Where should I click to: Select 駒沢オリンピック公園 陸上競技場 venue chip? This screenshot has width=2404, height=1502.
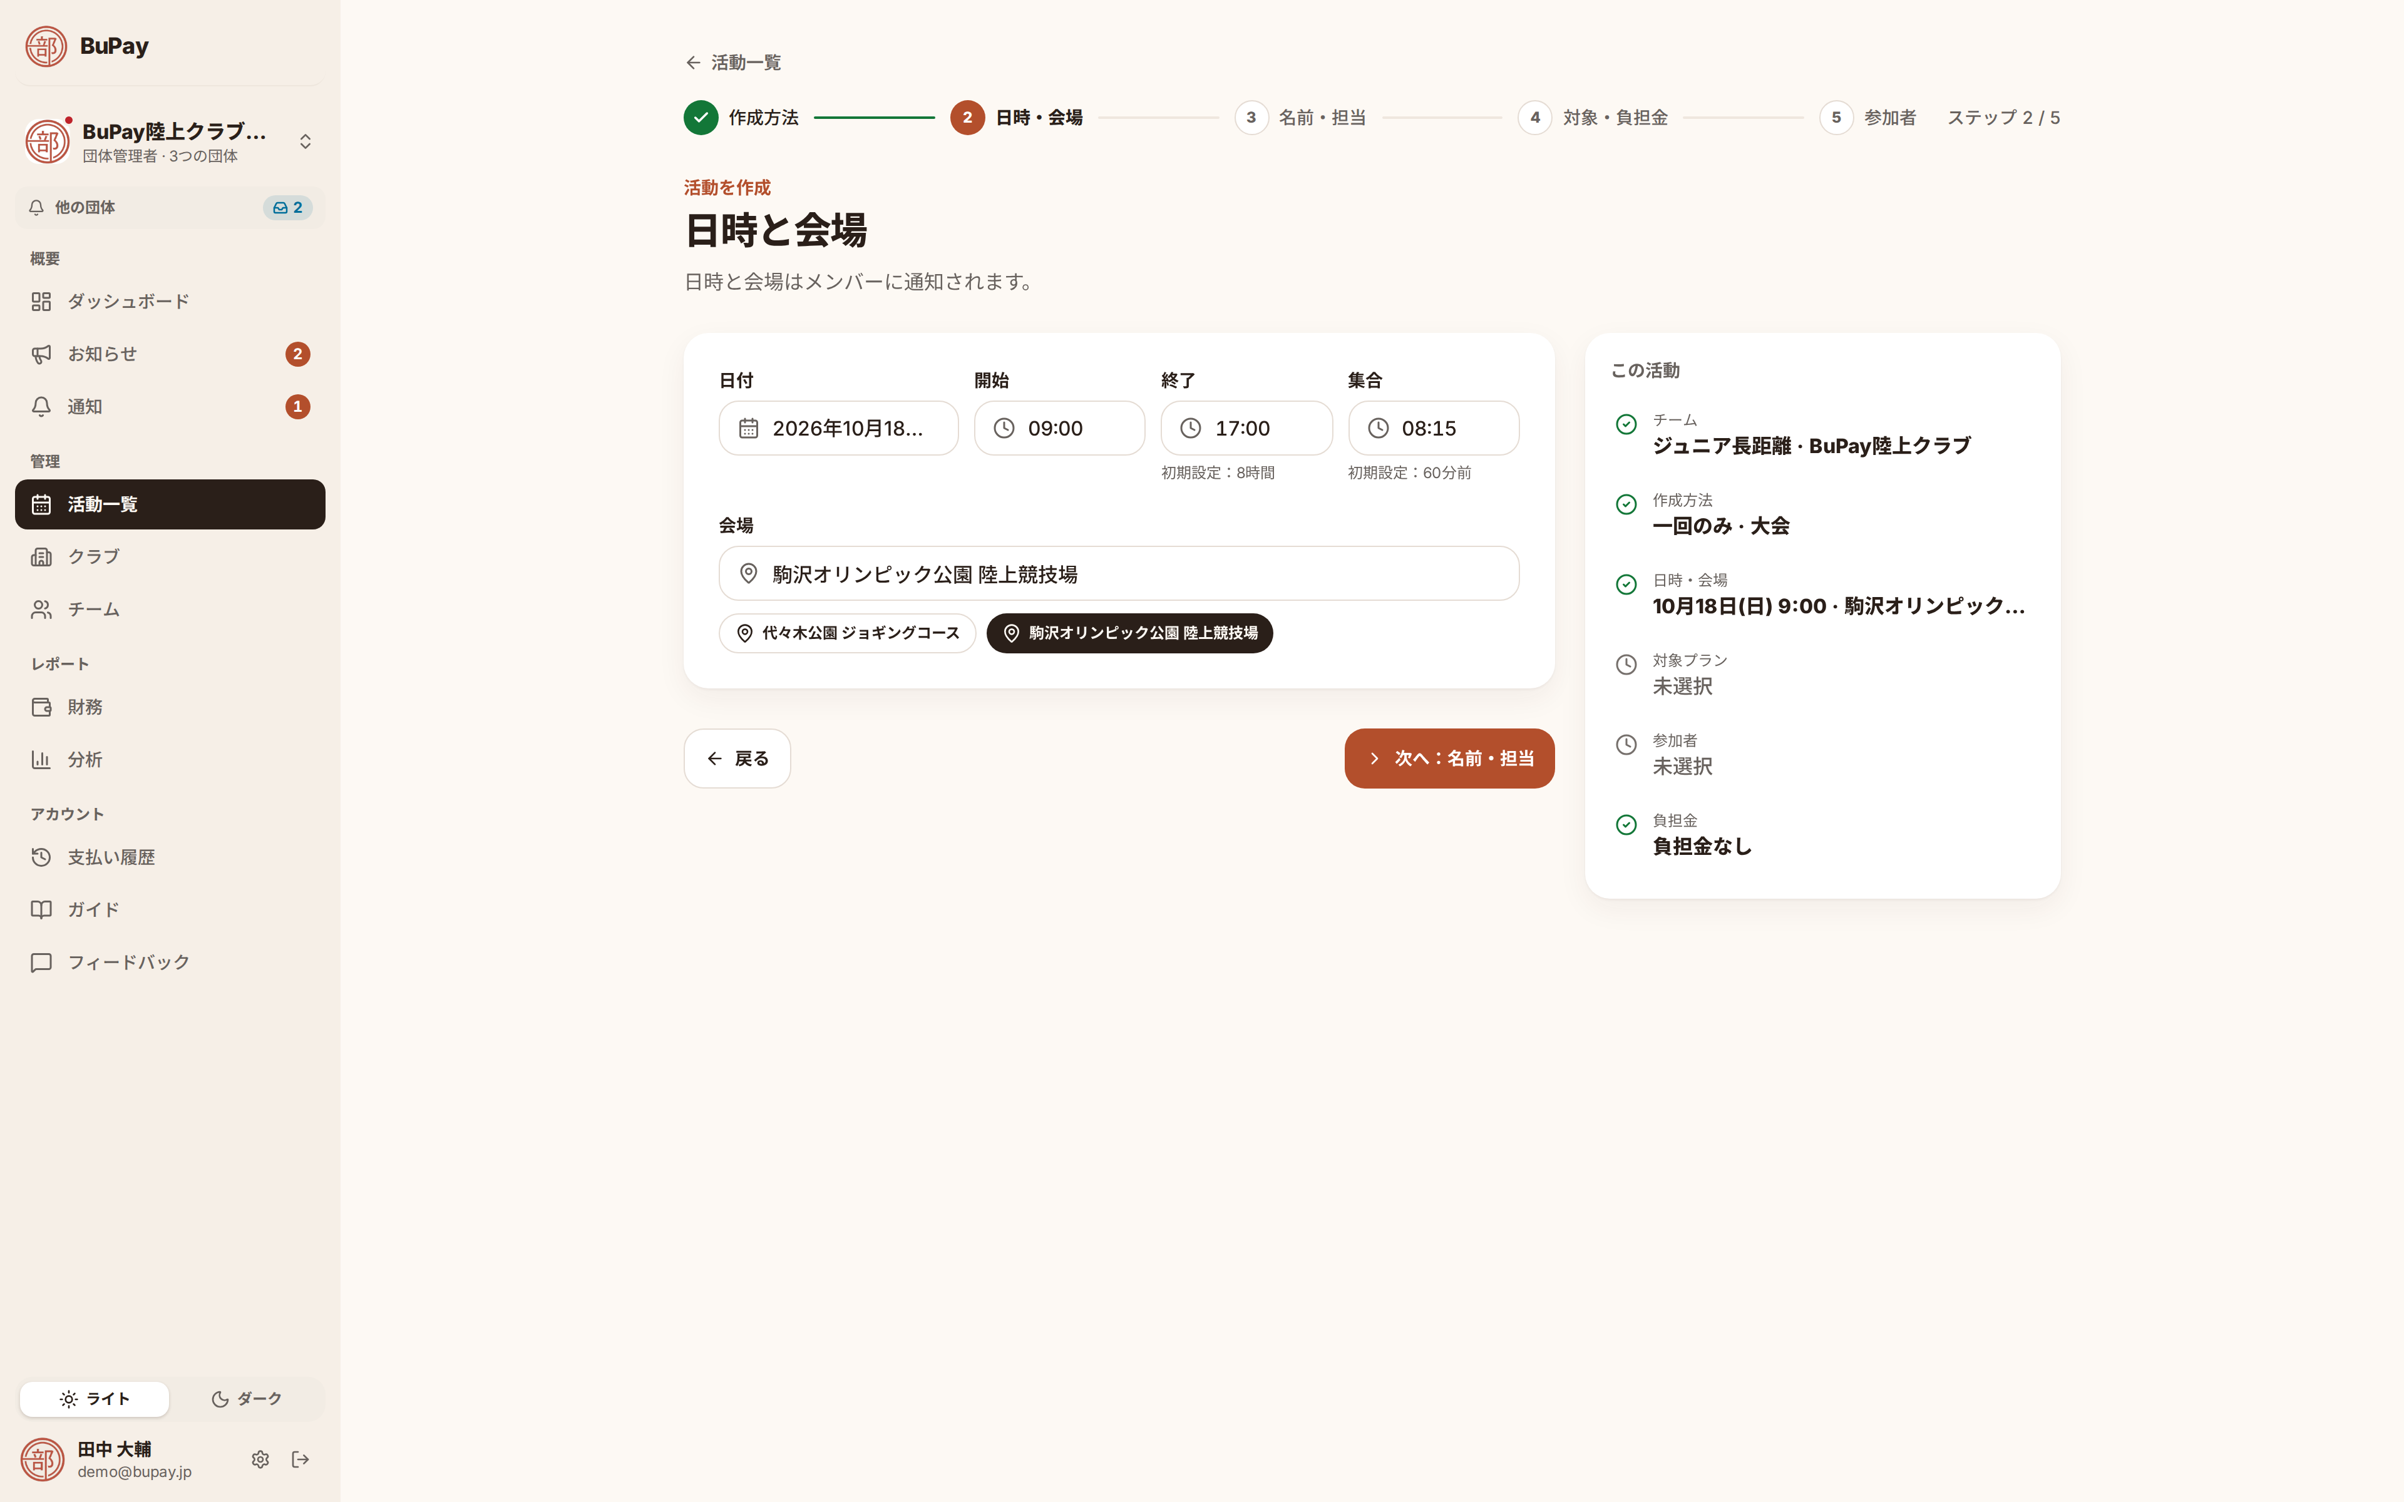click(1129, 633)
